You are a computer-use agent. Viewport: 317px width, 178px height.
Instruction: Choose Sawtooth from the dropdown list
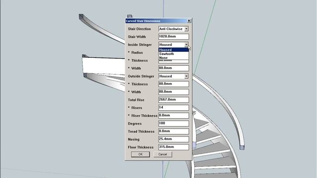tap(174, 54)
